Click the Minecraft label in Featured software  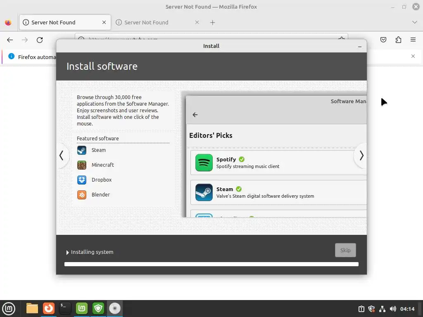coord(103,165)
